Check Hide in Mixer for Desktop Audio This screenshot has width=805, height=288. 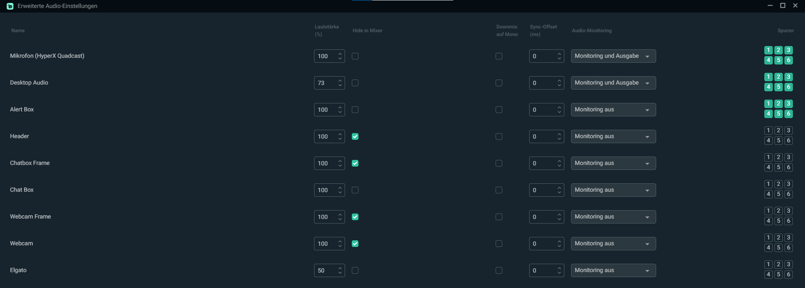(355, 83)
